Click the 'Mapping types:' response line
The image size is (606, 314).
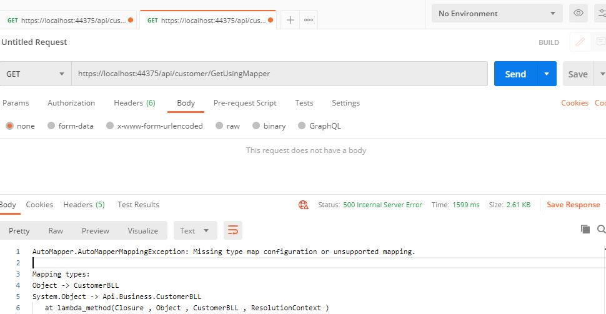pos(61,274)
